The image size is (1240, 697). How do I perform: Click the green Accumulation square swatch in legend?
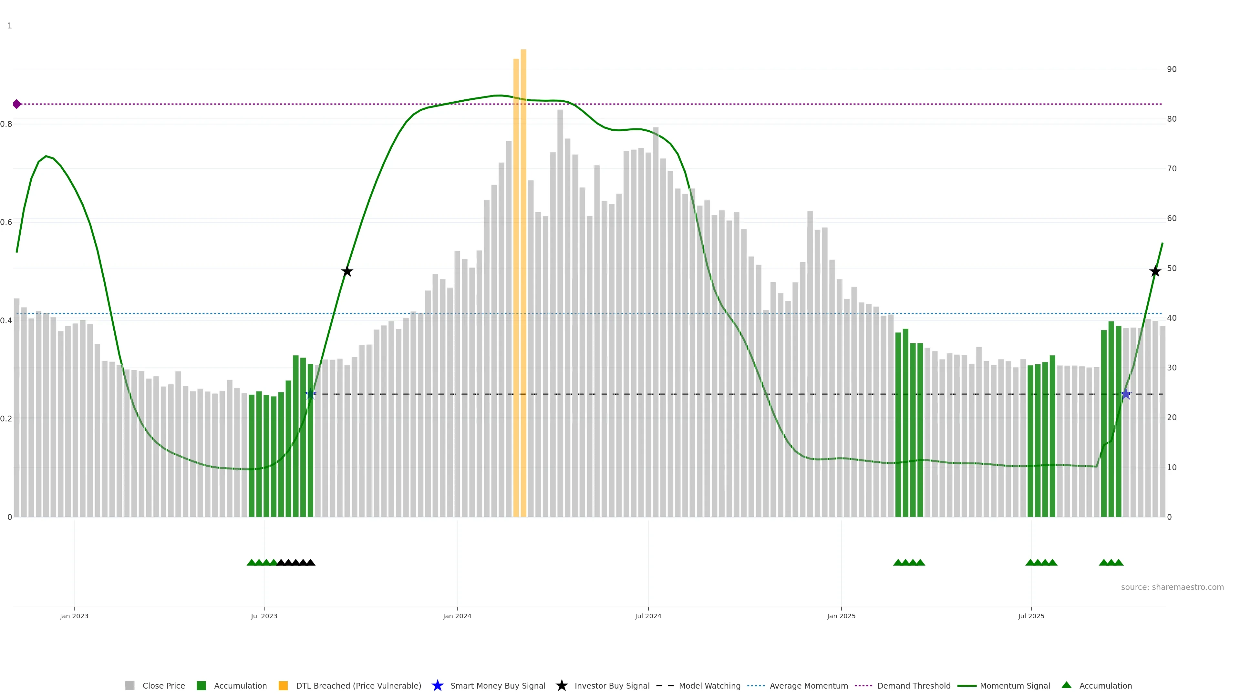click(x=201, y=685)
